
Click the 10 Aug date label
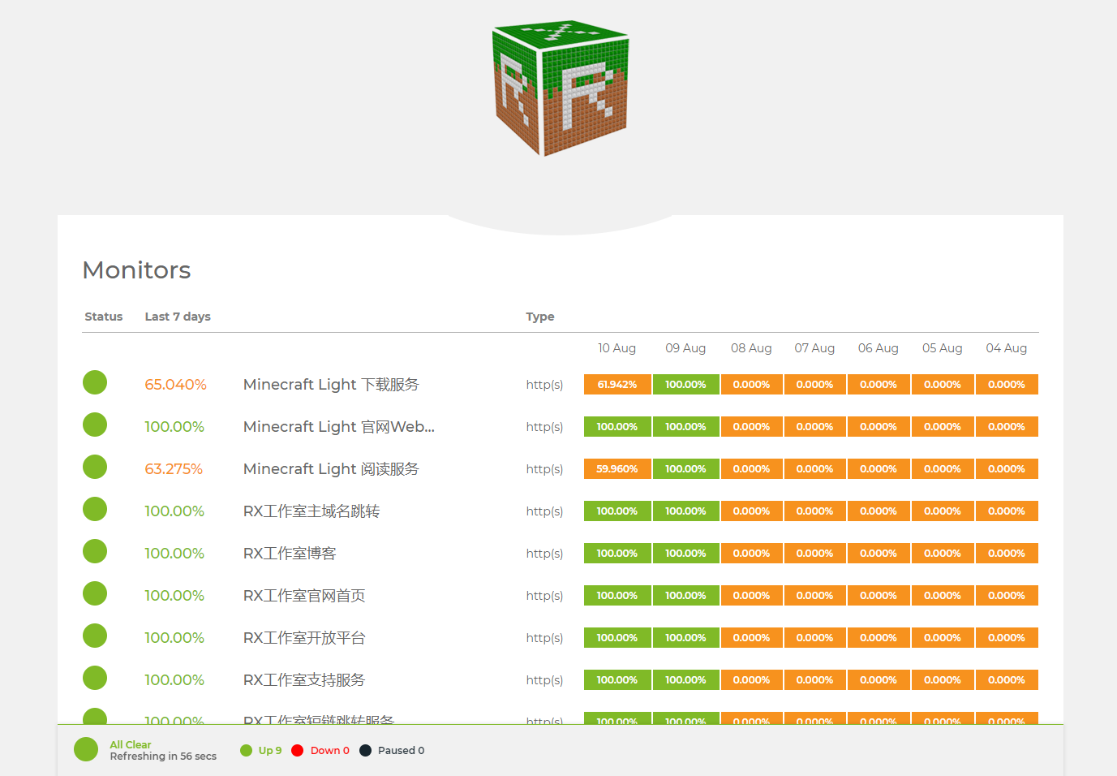tap(617, 348)
